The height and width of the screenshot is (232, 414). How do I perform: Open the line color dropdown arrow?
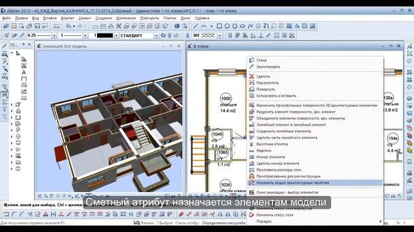pyautogui.click(x=116, y=35)
